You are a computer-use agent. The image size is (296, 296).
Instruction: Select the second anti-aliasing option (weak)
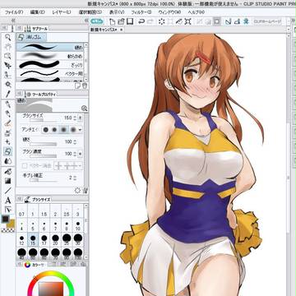pos(54,130)
